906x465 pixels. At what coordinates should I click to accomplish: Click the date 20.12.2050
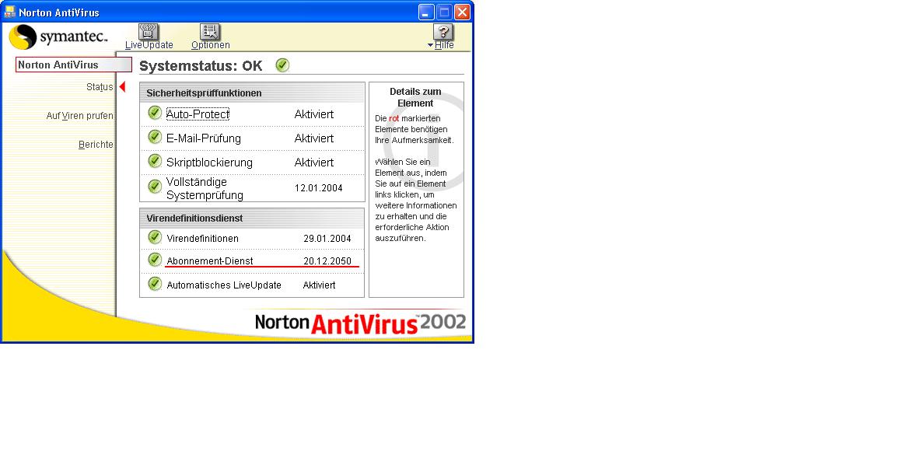(327, 260)
